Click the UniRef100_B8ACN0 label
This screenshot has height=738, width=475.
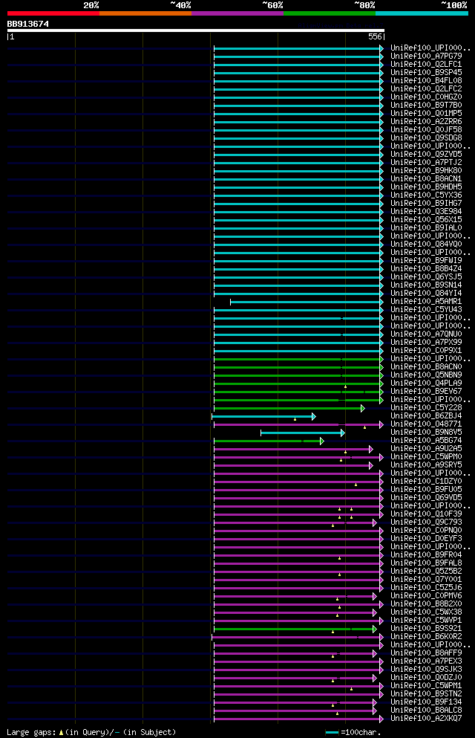[x=426, y=366]
